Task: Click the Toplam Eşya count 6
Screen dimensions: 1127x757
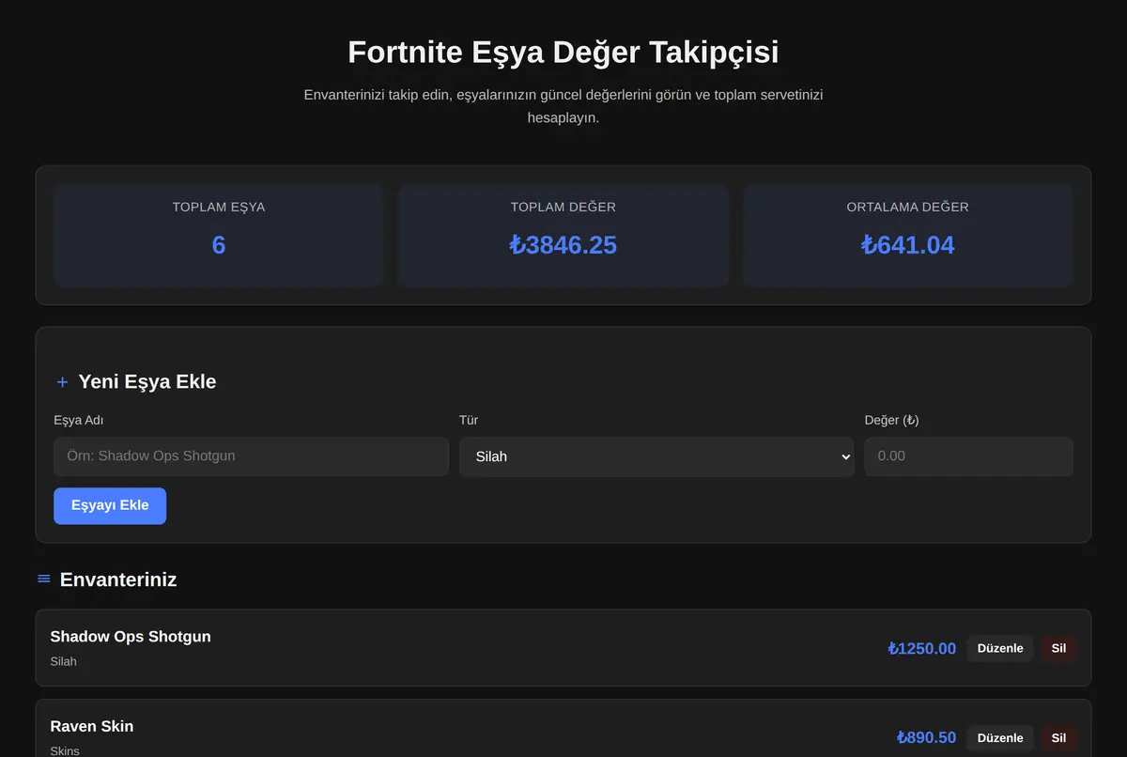Action: tap(219, 245)
